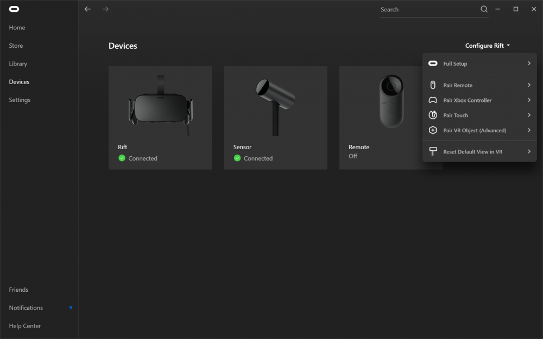Open the Store page from the sidebar
The height and width of the screenshot is (339, 543).
pyautogui.click(x=15, y=46)
